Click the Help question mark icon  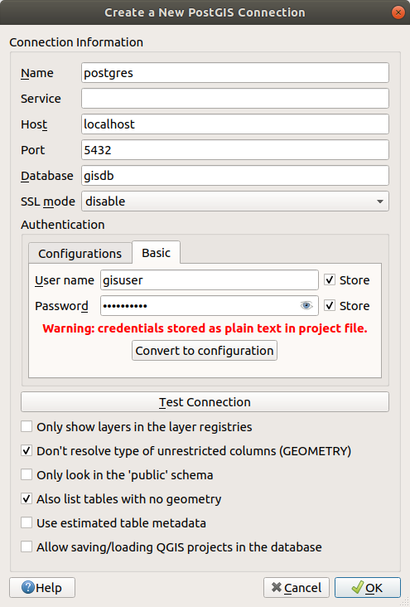tap(28, 587)
